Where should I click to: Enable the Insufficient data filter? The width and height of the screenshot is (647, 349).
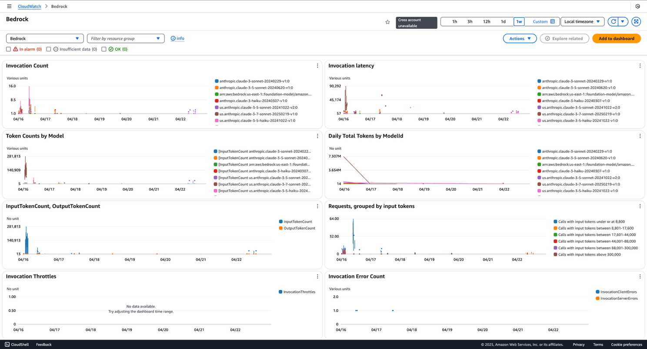(x=48, y=49)
